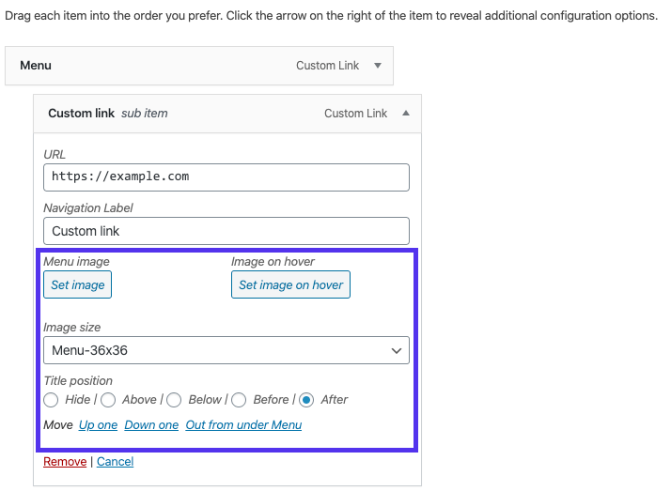Select the Hide title position radio

tap(52, 400)
